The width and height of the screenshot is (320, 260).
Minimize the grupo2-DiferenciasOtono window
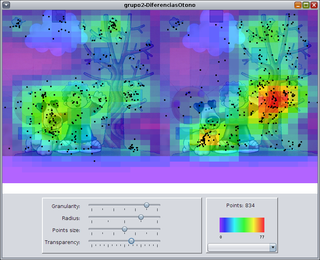coord(298,5)
